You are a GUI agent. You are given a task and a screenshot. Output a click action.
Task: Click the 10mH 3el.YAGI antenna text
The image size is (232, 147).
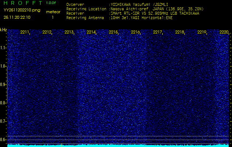tap(142, 18)
